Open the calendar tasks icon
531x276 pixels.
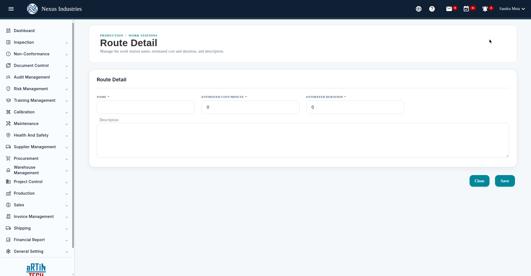click(466, 9)
